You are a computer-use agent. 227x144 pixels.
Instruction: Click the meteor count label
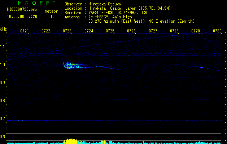pos(51,12)
